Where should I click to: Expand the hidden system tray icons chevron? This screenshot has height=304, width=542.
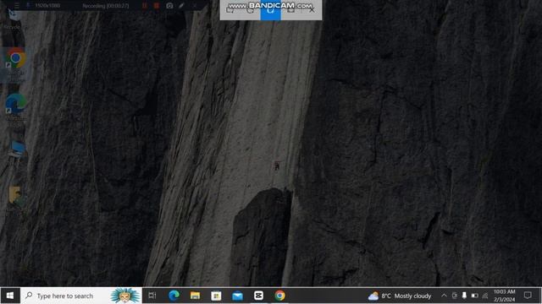(x=444, y=296)
